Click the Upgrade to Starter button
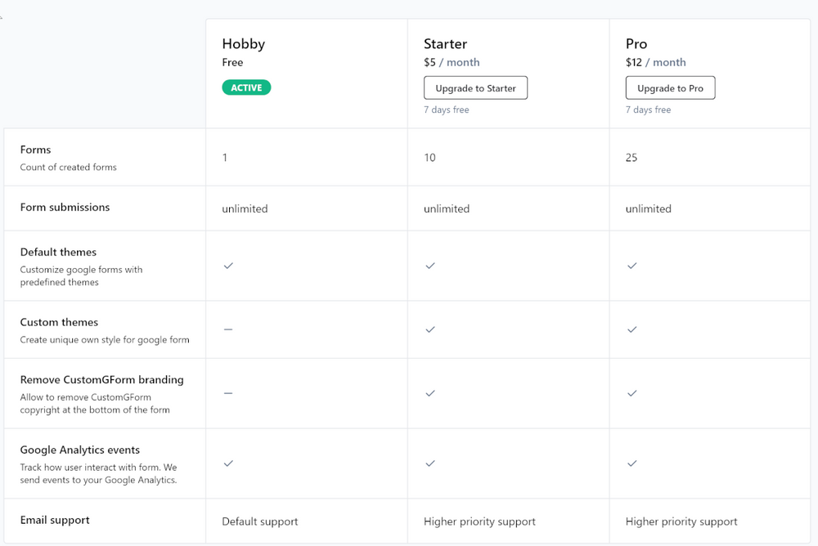818x546 pixels. click(x=475, y=88)
